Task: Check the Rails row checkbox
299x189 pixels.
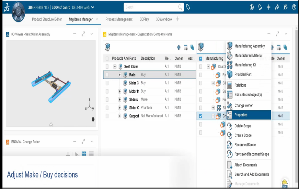Action: click(x=107, y=75)
